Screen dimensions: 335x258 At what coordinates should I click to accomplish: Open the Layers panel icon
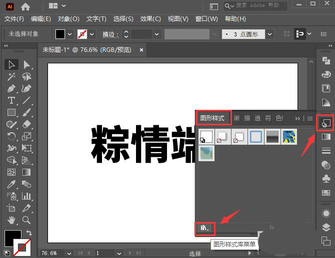click(x=326, y=228)
